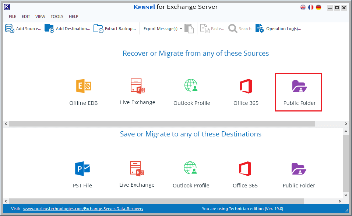
Task: Select Public Folder source icon
Action: tap(299, 86)
